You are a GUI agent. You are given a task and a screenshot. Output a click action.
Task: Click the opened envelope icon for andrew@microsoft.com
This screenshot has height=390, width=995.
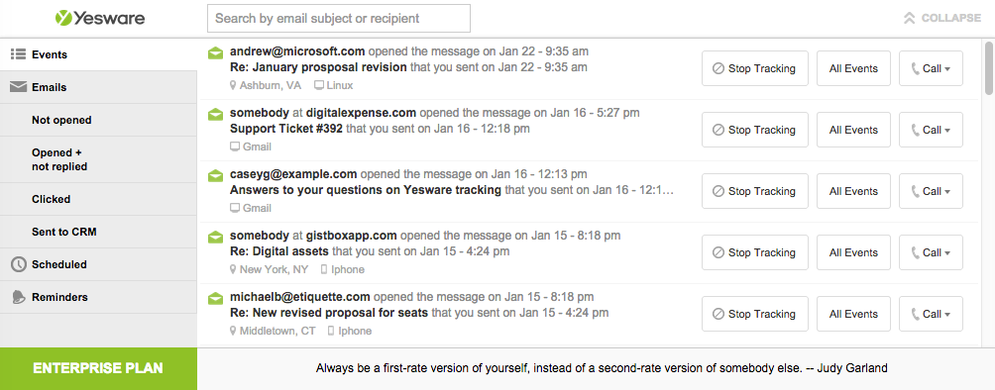(216, 53)
